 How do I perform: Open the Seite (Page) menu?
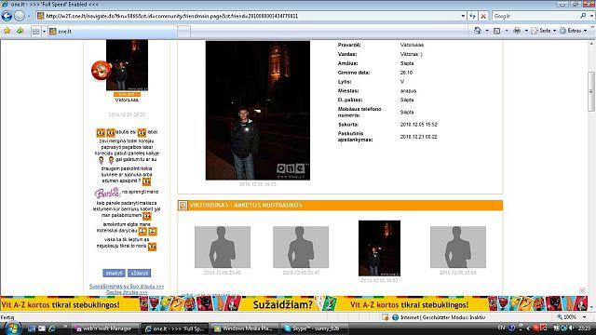pyautogui.click(x=544, y=31)
